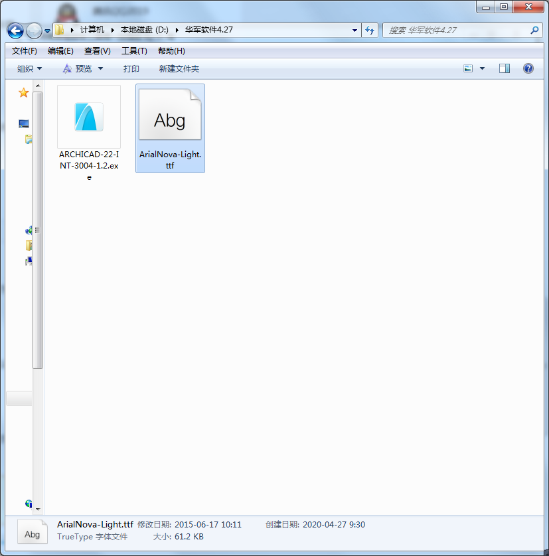Click the ARCHICAD-22-INT-3004-1.2.exe file name

click(89, 166)
